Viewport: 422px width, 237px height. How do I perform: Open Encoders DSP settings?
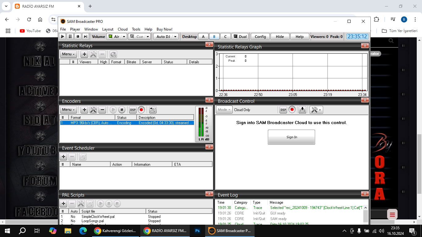point(133,110)
